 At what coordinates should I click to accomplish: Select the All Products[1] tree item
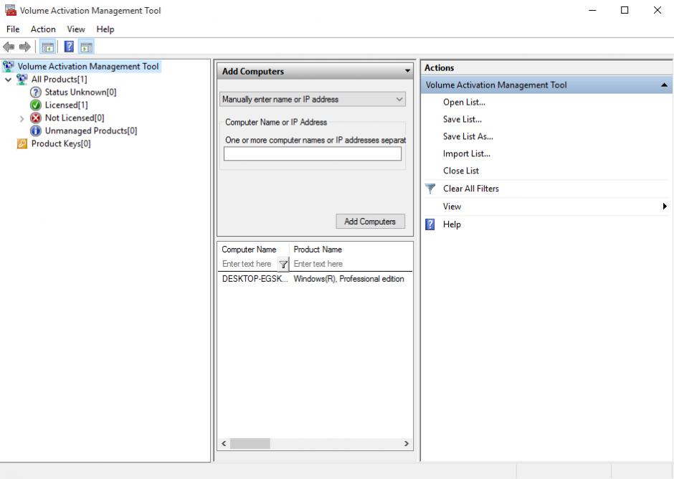coord(60,79)
